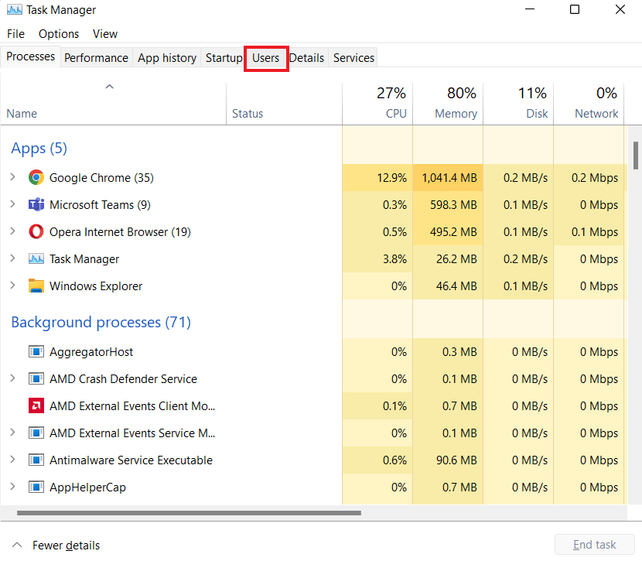The height and width of the screenshot is (561, 642).
Task: Click the Fewer details link
Action: (66, 545)
